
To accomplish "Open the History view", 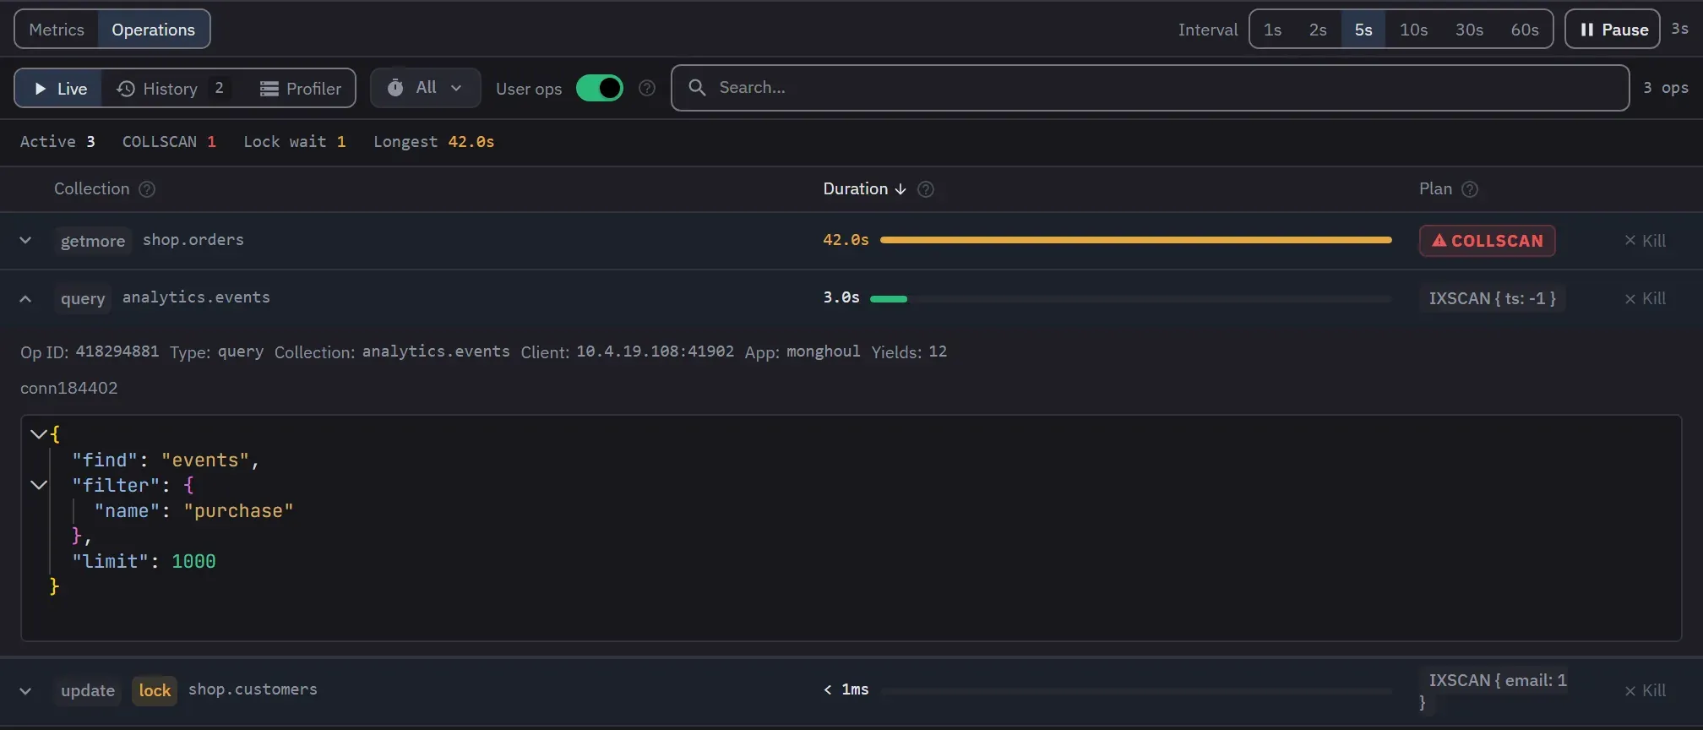I will (173, 88).
